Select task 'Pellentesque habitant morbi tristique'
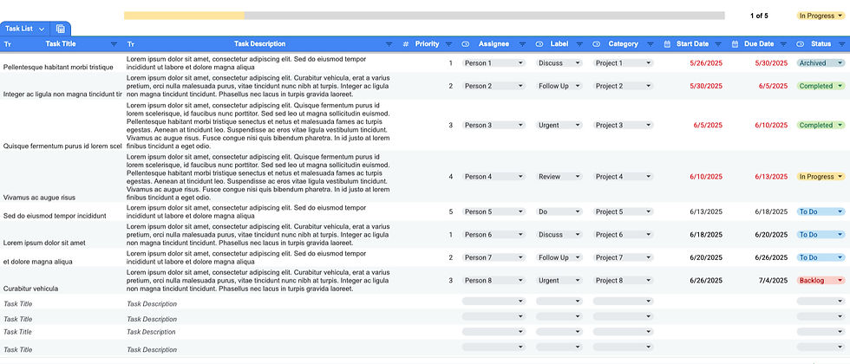 [x=58, y=68]
